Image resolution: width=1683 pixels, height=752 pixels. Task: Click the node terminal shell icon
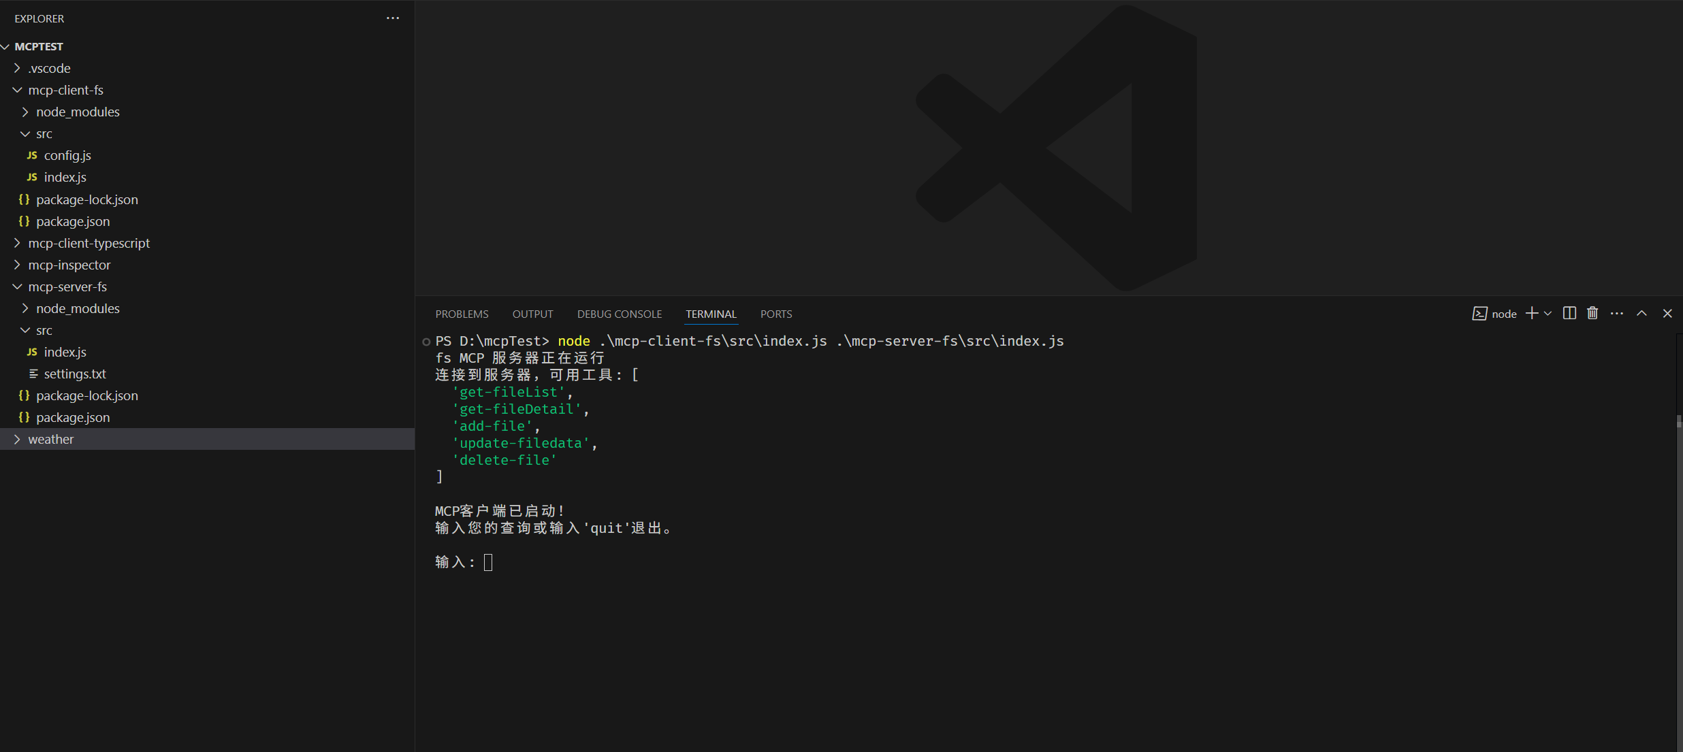[1479, 314]
